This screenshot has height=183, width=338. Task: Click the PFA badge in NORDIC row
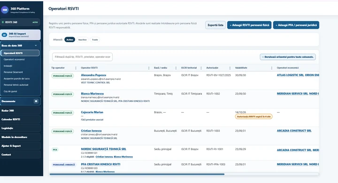55,150
